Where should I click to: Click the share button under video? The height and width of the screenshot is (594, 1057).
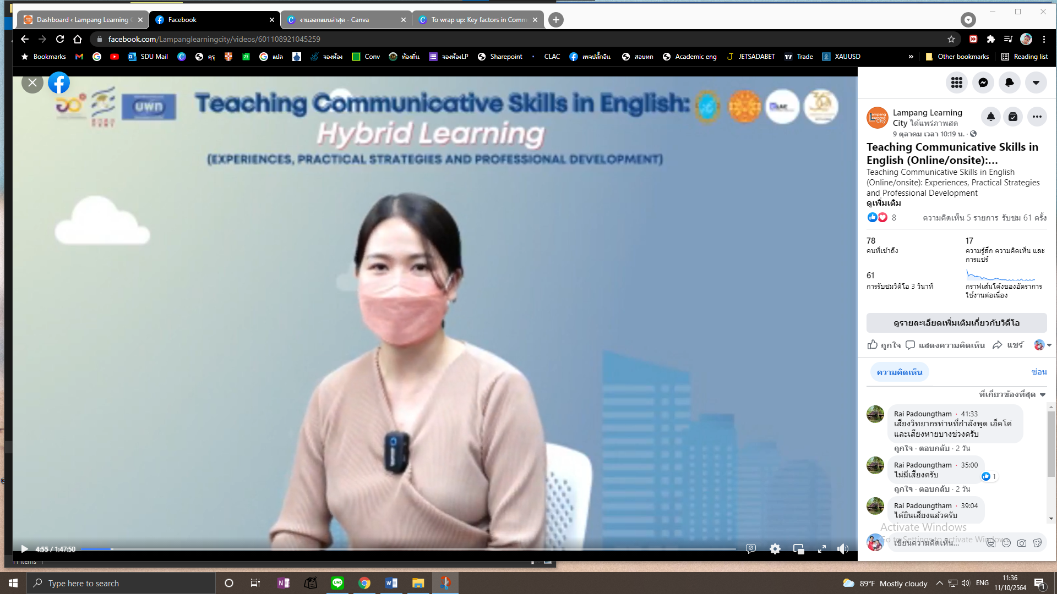[1008, 345]
